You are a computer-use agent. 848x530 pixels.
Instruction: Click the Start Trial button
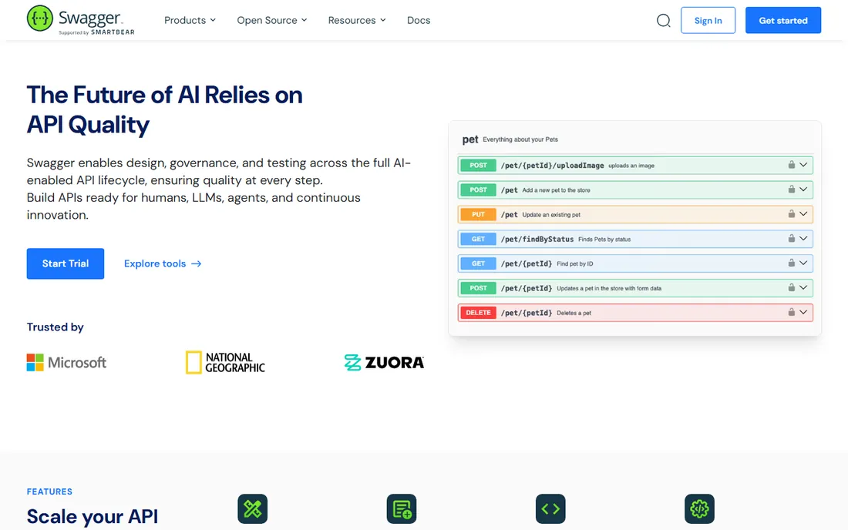(66, 263)
